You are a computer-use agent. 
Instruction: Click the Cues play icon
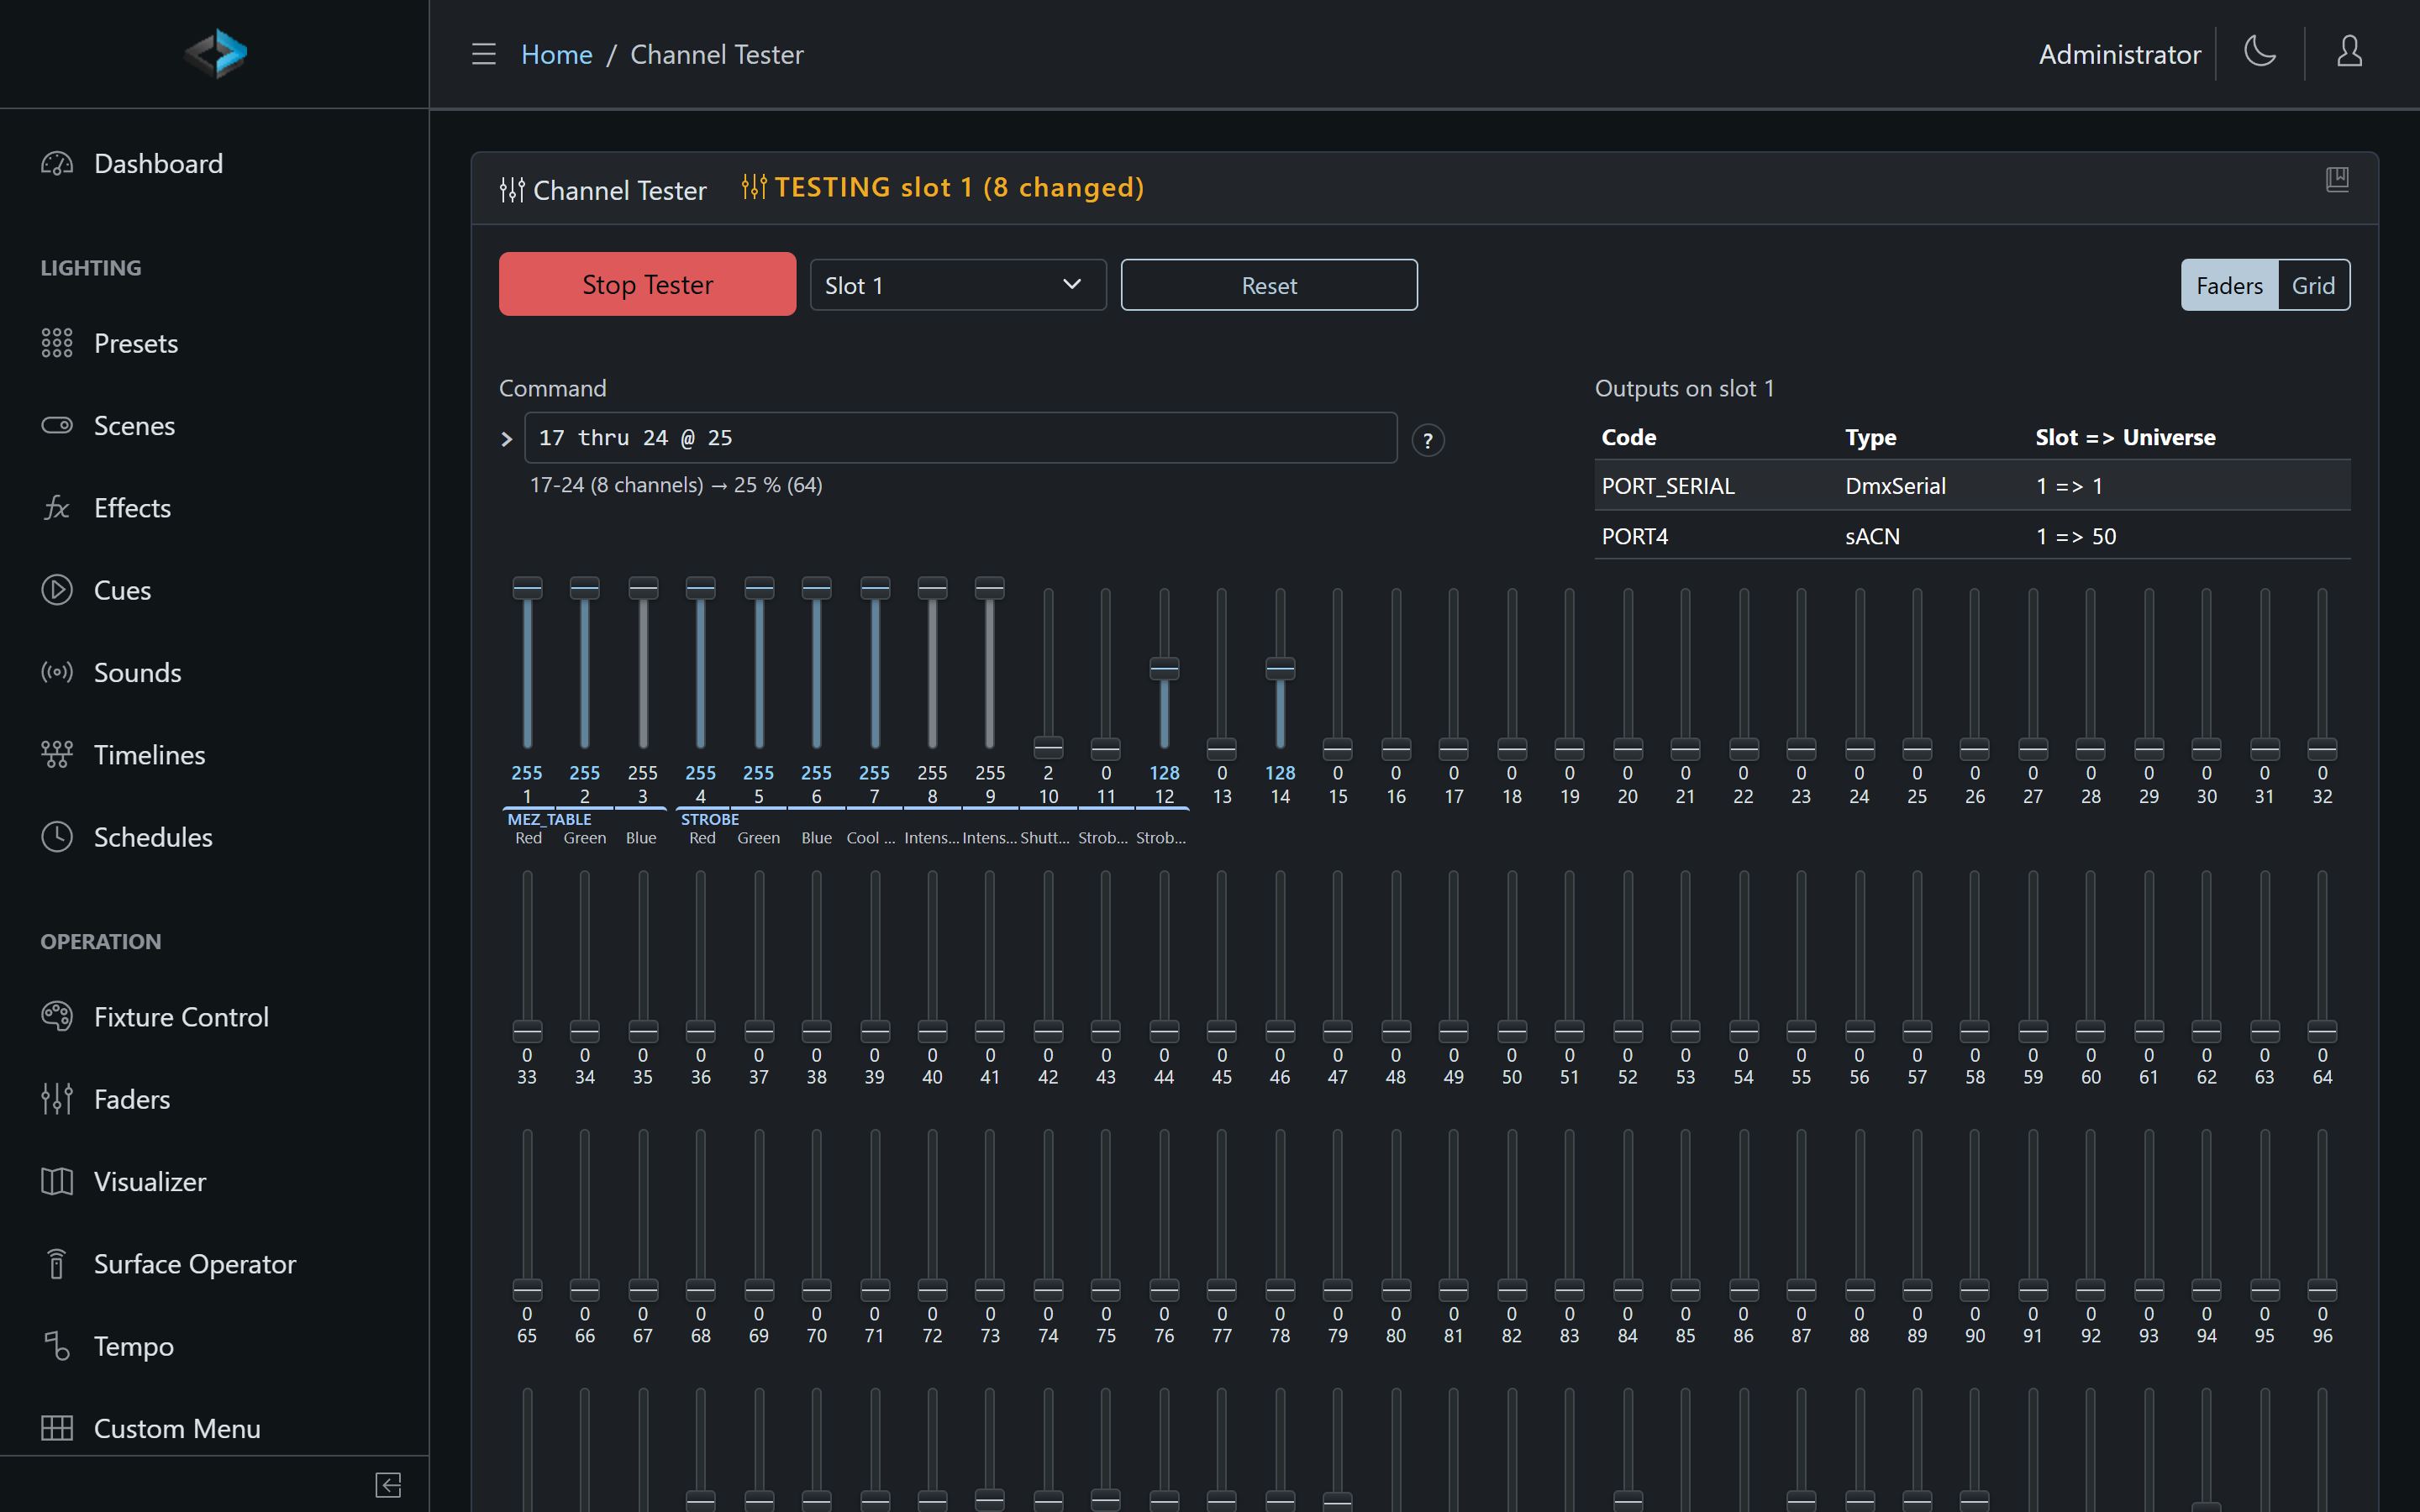pyautogui.click(x=57, y=590)
